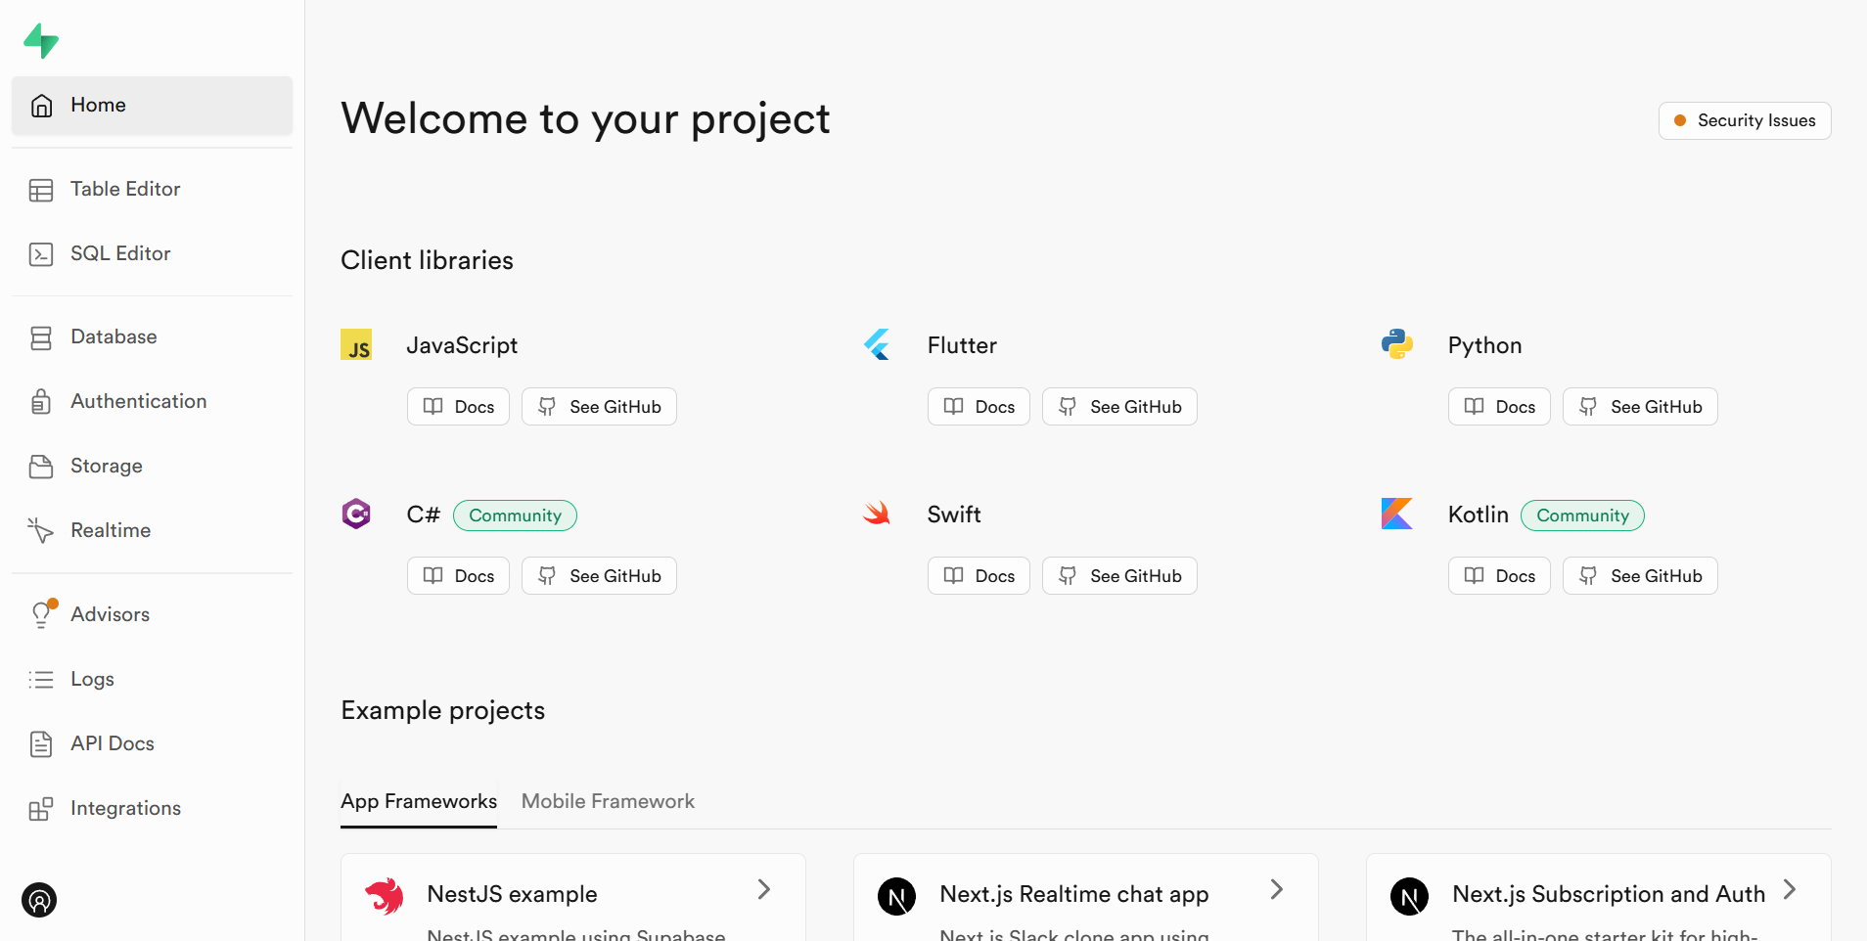Go to Storage
This screenshot has height=941, width=1867.
tap(106, 466)
